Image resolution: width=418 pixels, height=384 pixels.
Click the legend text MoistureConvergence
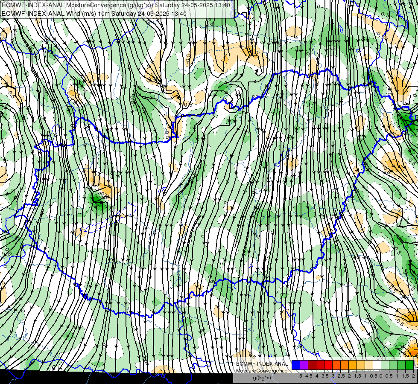click(262, 371)
